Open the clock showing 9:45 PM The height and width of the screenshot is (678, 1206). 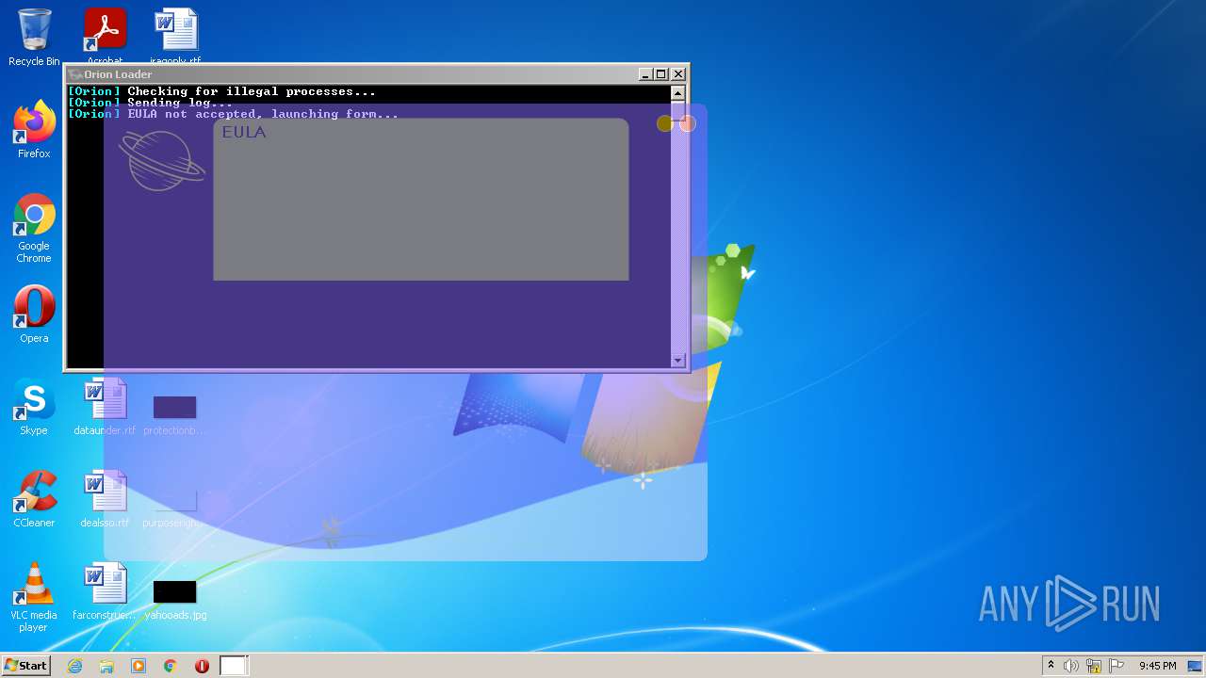click(x=1157, y=666)
